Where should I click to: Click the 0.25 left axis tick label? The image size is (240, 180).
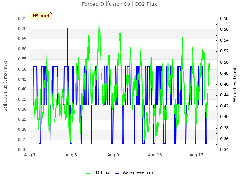22,119
